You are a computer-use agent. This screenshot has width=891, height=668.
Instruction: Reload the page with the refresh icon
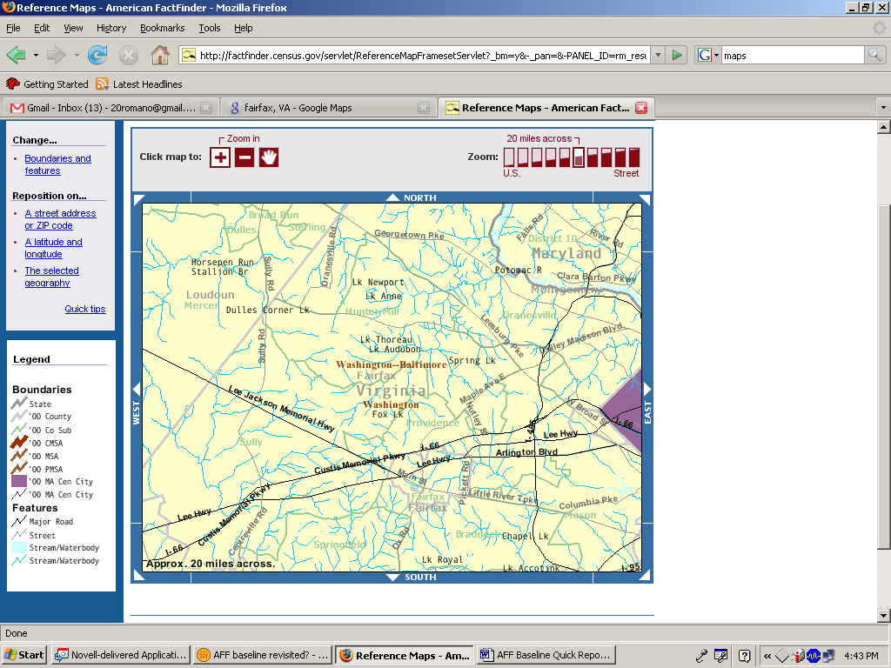point(97,55)
